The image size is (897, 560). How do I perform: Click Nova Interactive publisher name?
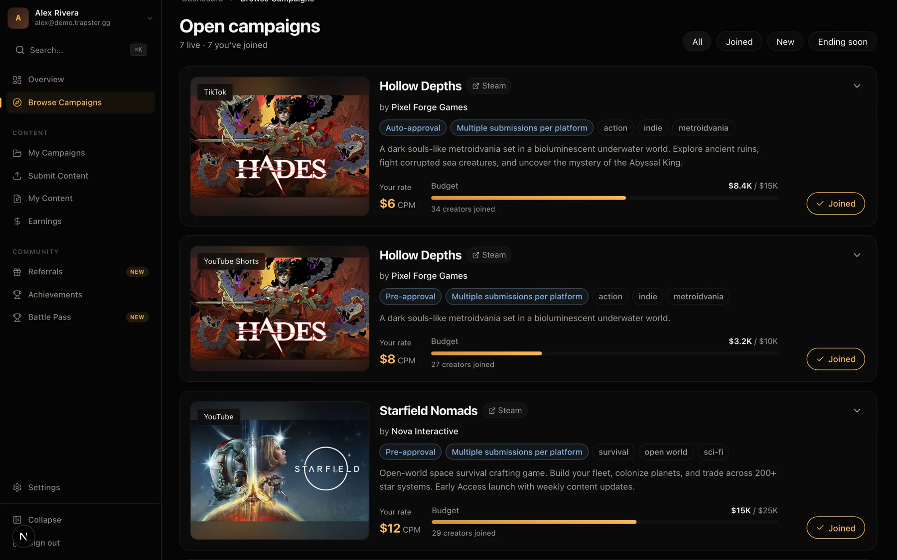click(425, 432)
